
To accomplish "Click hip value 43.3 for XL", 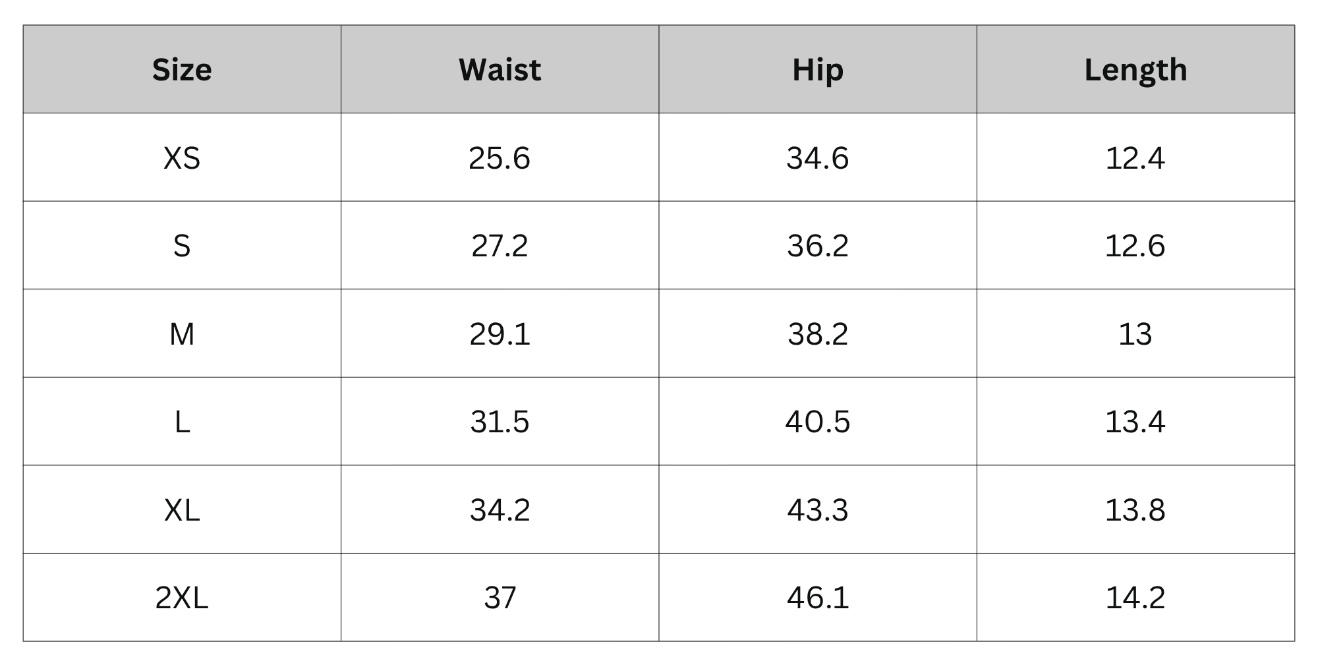I will [818, 510].
